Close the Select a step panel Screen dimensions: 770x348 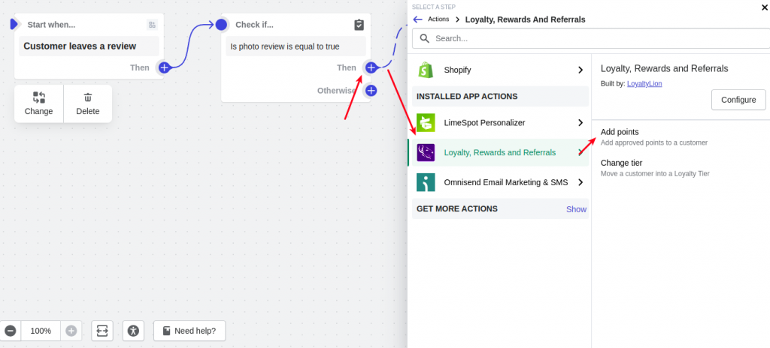pos(764,7)
